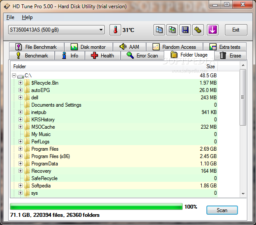Expand the $Recycle.Bin folder
Screen dimensions: 256x225
point(20,83)
